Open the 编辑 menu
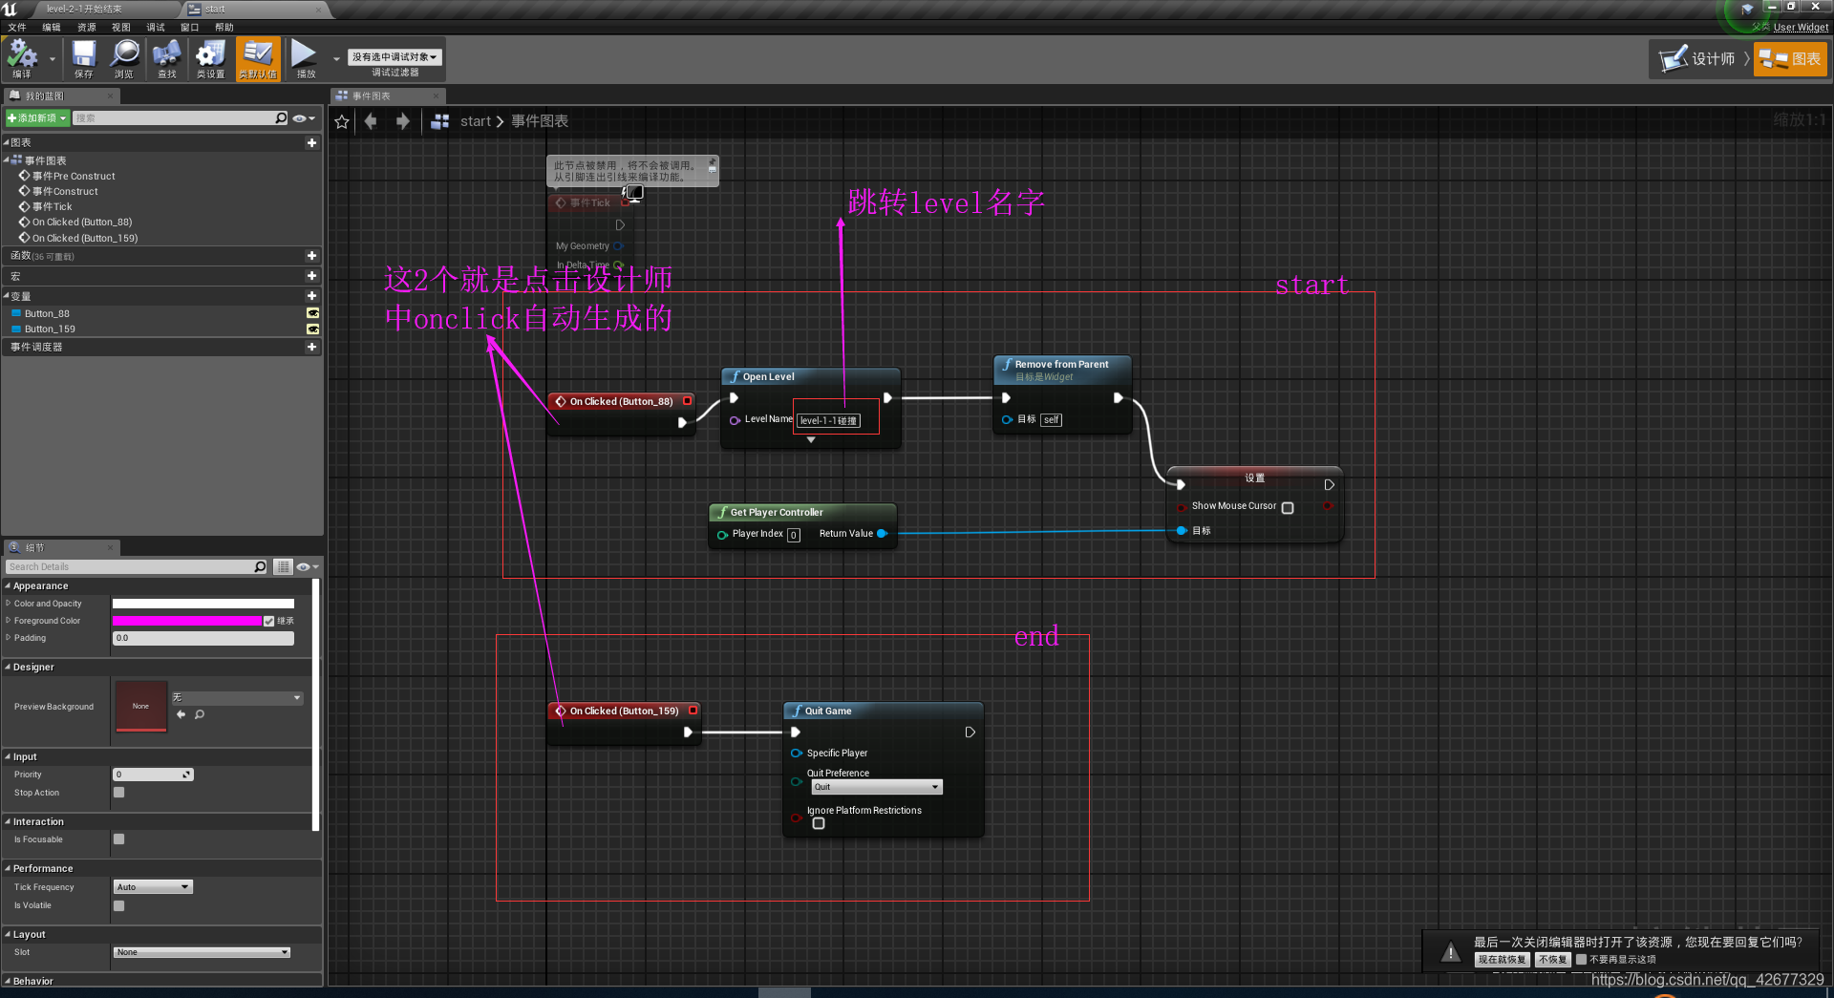This screenshot has width=1834, height=998. 52,27
